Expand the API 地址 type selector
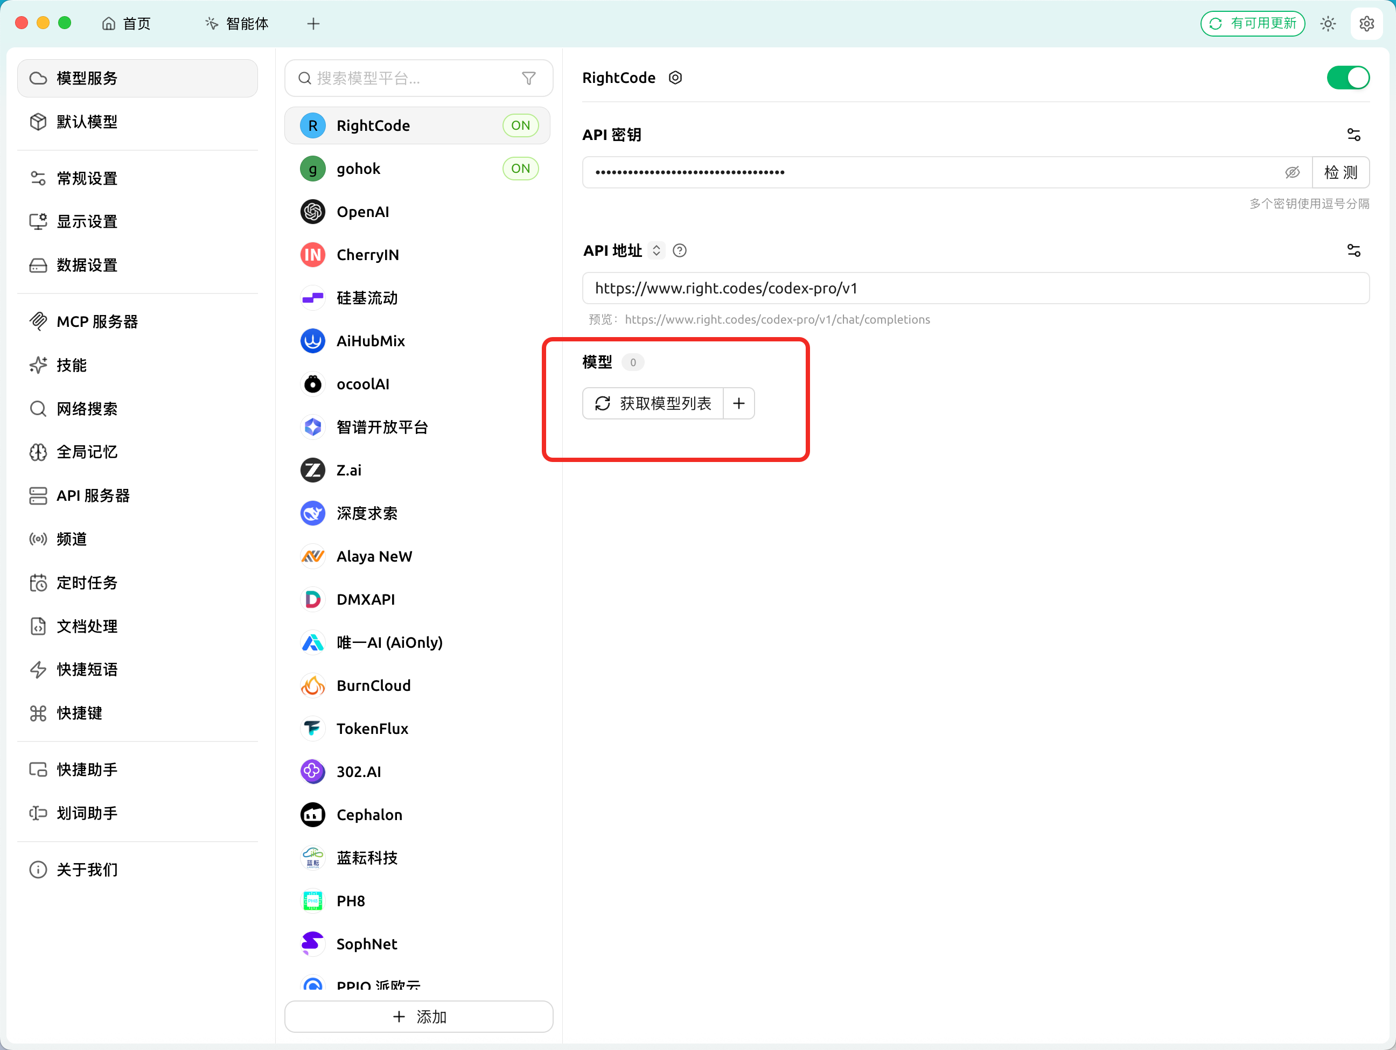 click(657, 251)
